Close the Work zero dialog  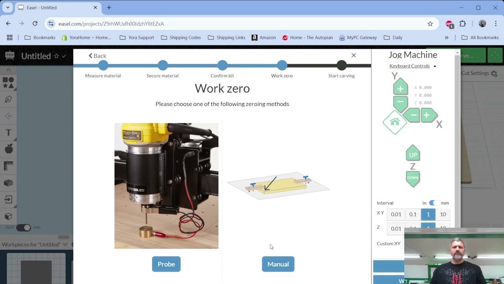pyautogui.click(x=354, y=56)
